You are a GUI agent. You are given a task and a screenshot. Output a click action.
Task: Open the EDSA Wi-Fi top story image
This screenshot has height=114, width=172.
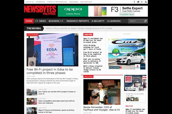52,50
